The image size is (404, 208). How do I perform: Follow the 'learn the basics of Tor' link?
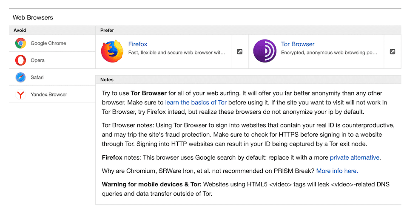(196, 102)
